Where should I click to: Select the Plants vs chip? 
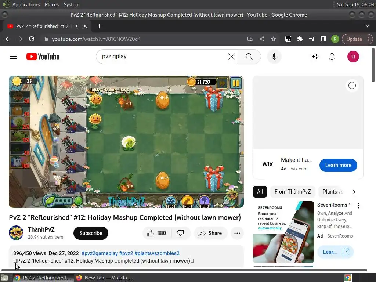point(333,192)
